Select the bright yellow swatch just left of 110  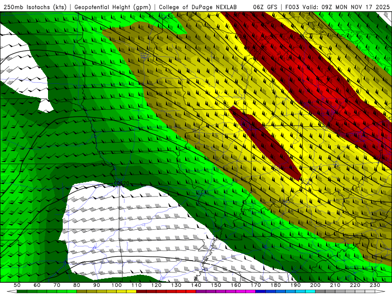131,292
